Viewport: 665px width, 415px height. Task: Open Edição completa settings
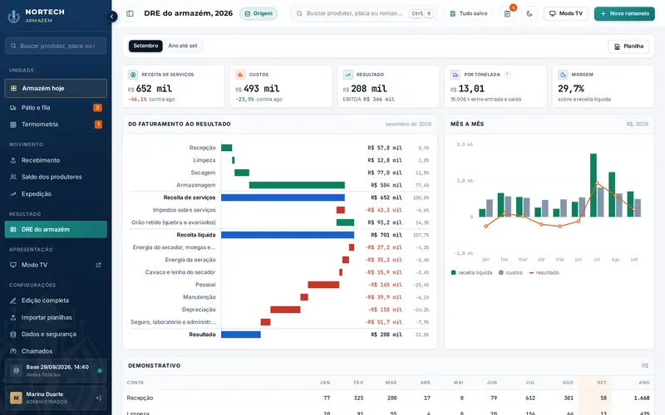coord(56,300)
